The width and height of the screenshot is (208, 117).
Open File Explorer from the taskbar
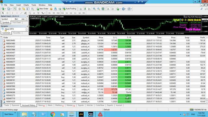pyautogui.click(x=24, y=114)
